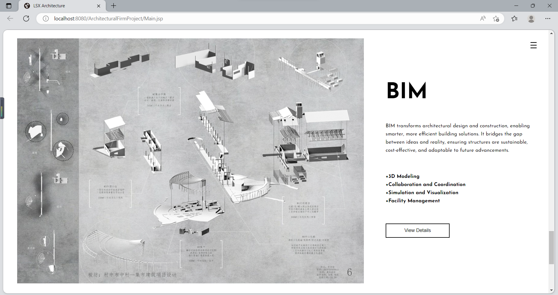Click '+Simulation and Visualization' text
Viewport: 558px width, 295px height.
(x=422, y=192)
